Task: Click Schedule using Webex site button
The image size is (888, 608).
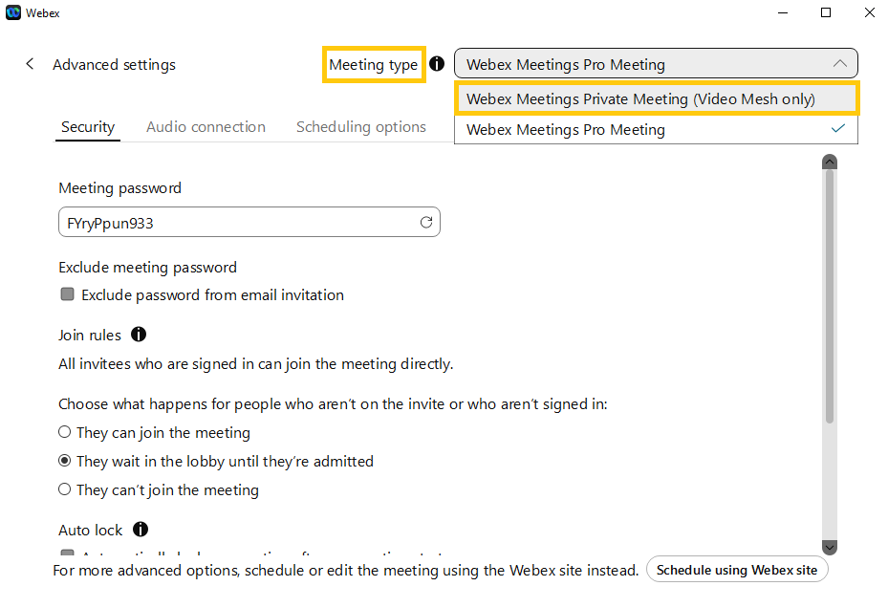Action: (x=736, y=570)
